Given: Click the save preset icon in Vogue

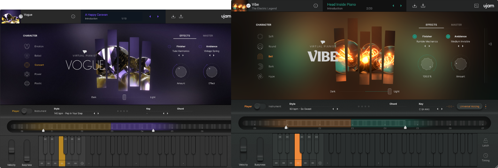Looking at the screenshot, I should [181, 17].
